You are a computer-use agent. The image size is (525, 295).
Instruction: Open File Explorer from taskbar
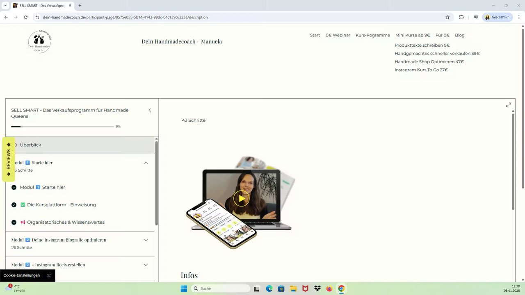coord(293,288)
